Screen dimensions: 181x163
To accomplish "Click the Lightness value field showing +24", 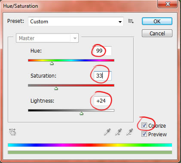I will click(102, 101).
